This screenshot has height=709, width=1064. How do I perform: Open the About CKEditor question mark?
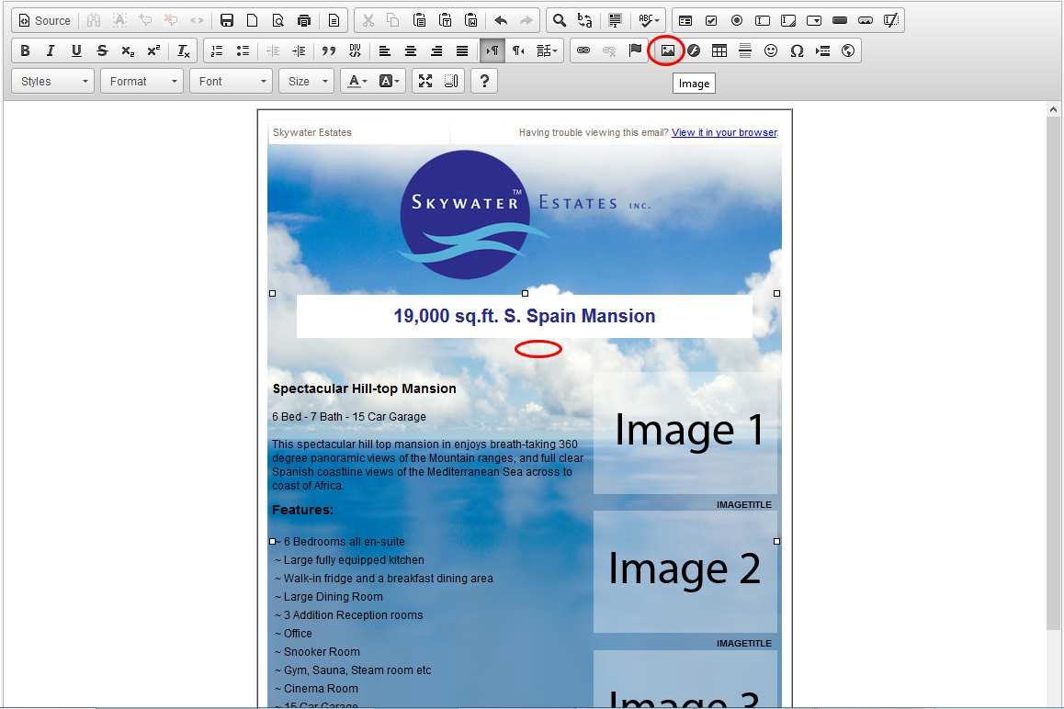484,81
